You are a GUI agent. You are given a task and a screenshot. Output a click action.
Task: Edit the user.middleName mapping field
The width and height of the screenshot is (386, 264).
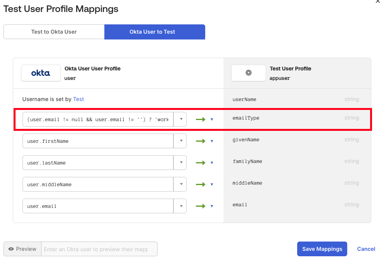98,184
